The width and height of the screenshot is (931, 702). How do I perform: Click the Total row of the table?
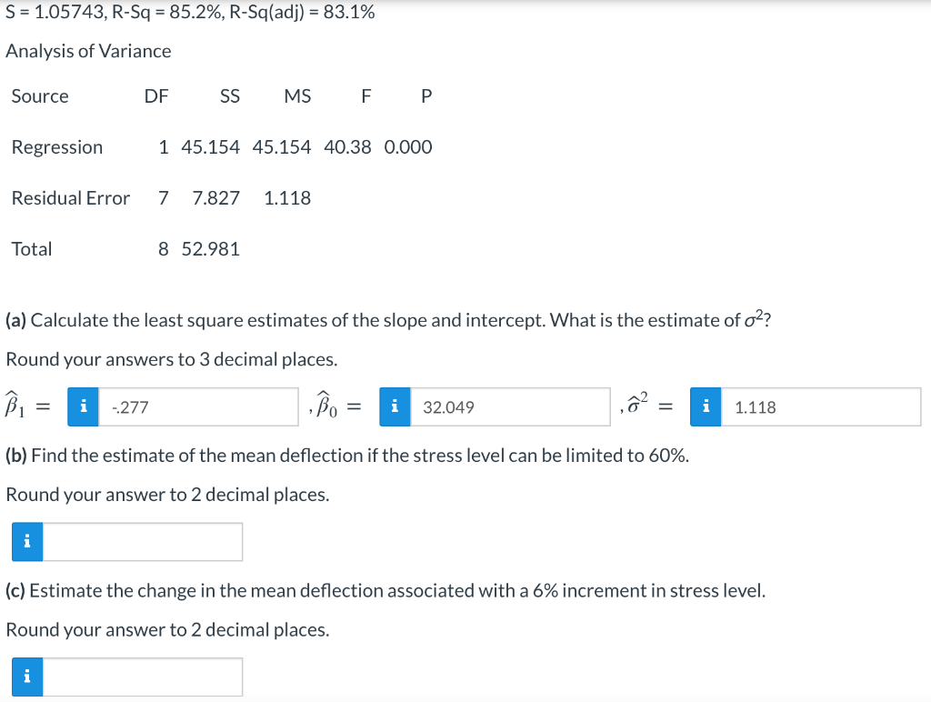pyautogui.click(x=32, y=248)
